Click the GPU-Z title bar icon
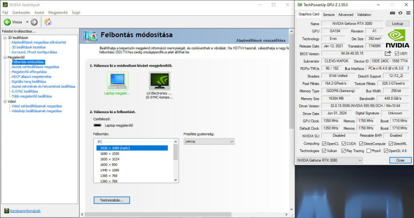Image resolution: width=414 pixels, height=218 pixels. pos(300,5)
